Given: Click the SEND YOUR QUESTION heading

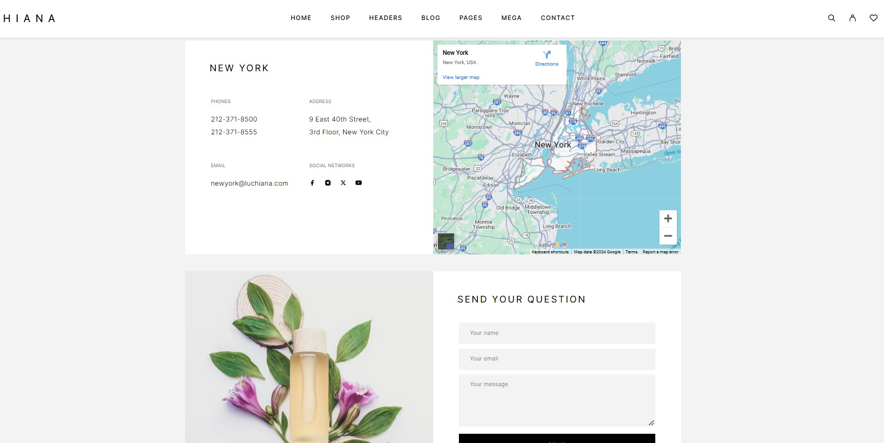Looking at the screenshot, I should click(x=521, y=299).
